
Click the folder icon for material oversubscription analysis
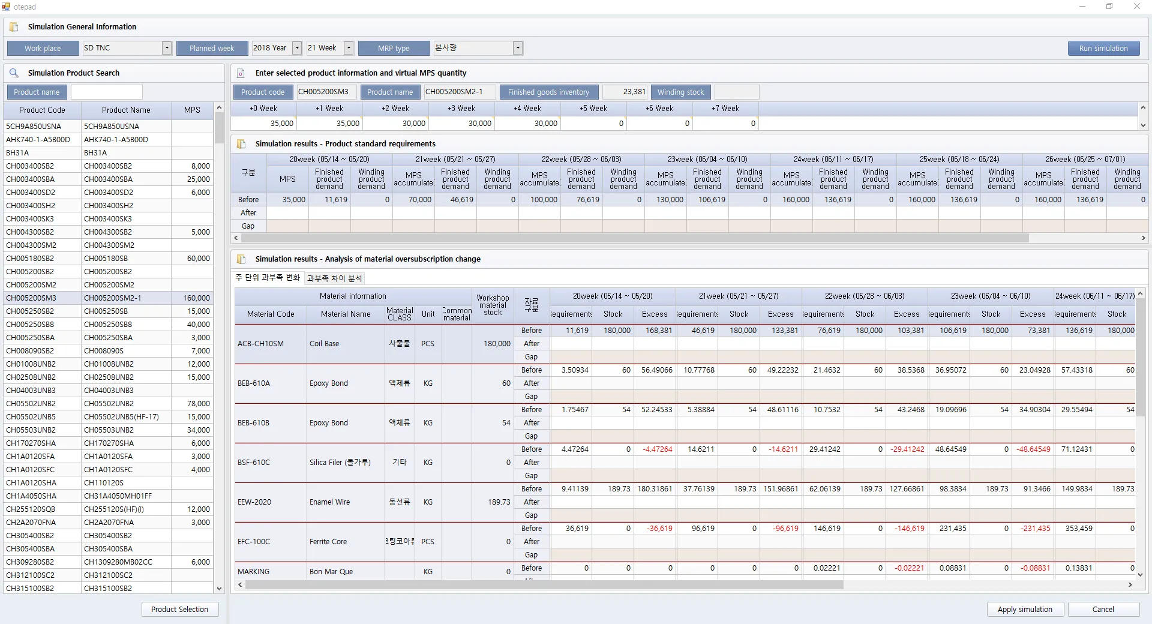[x=241, y=259]
